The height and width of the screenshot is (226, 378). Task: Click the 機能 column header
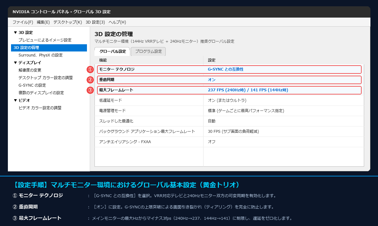pyautogui.click(x=103, y=60)
